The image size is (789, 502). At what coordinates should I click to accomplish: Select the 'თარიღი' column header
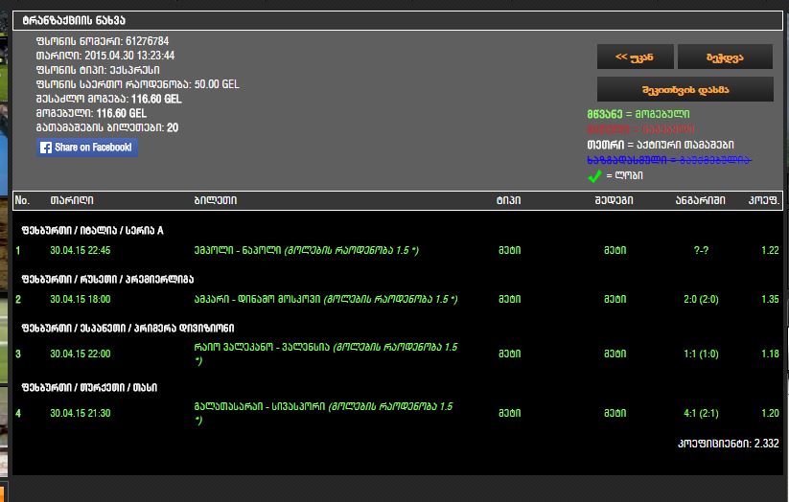(x=72, y=200)
